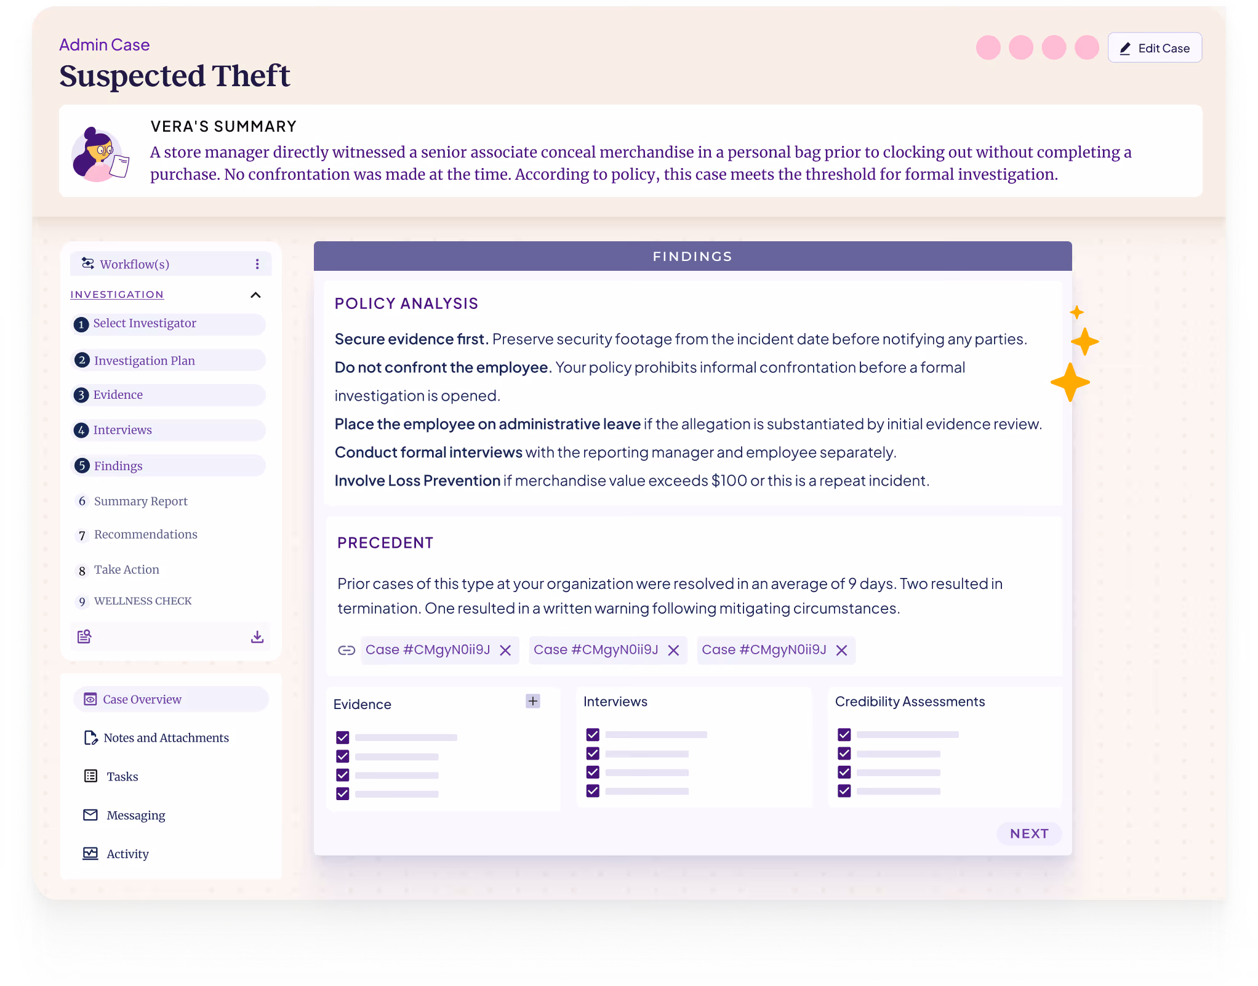1258x986 pixels.
Task: Select step 5 Findings
Action: 169,465
